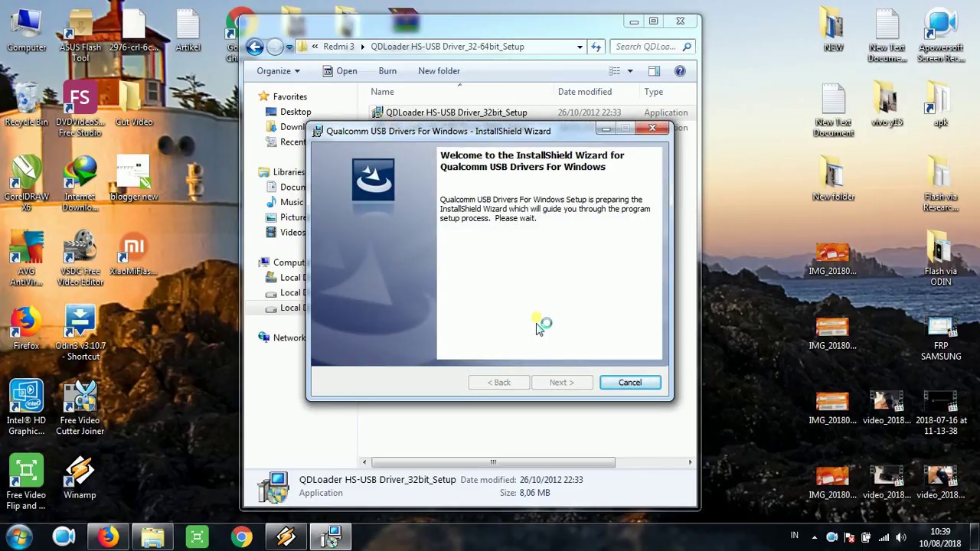The height and width of the screenshot is (551, 980).
Task: Open Windows Explorer taskbar icon
Action: pyautogui.click(x=152, y=537)
